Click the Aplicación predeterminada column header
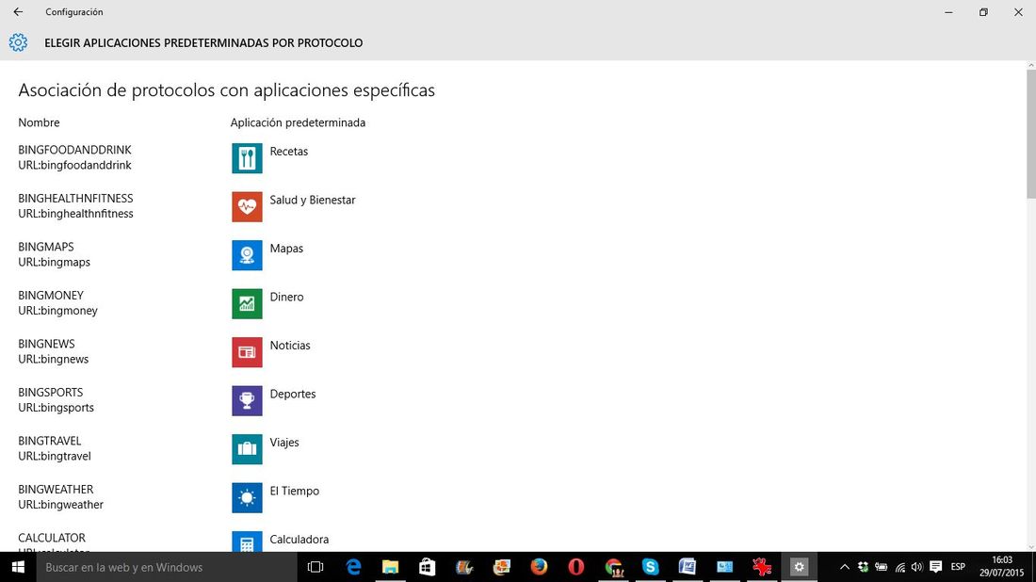 (298, 122)
